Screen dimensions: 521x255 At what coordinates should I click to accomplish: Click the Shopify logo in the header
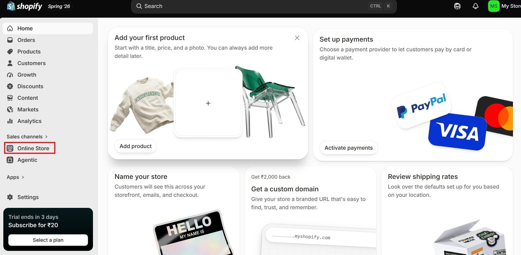click(24, 6)
